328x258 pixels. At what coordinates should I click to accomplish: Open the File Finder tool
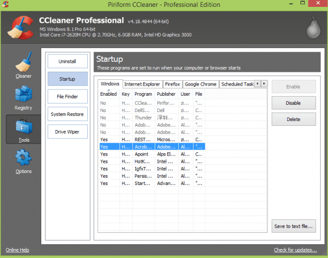(68, 97)
